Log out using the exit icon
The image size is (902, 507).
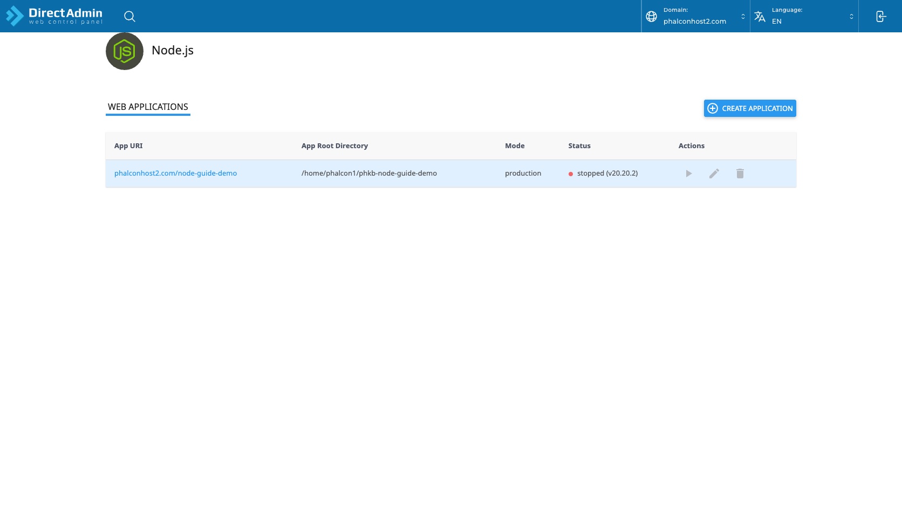(880, 16)
